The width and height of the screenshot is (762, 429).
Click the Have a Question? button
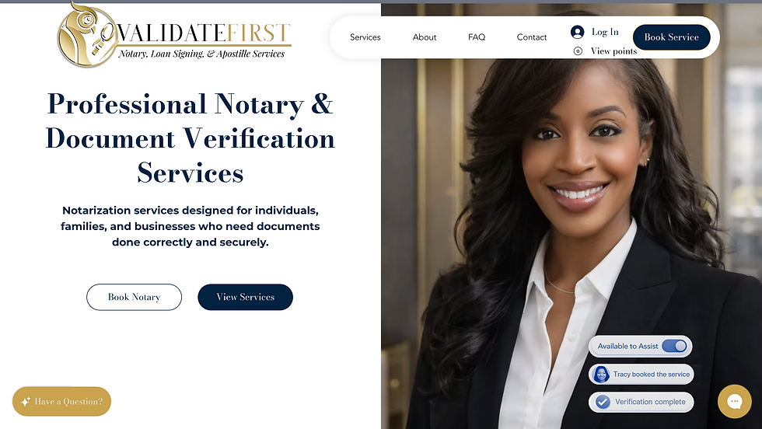(x=61, y=401)
